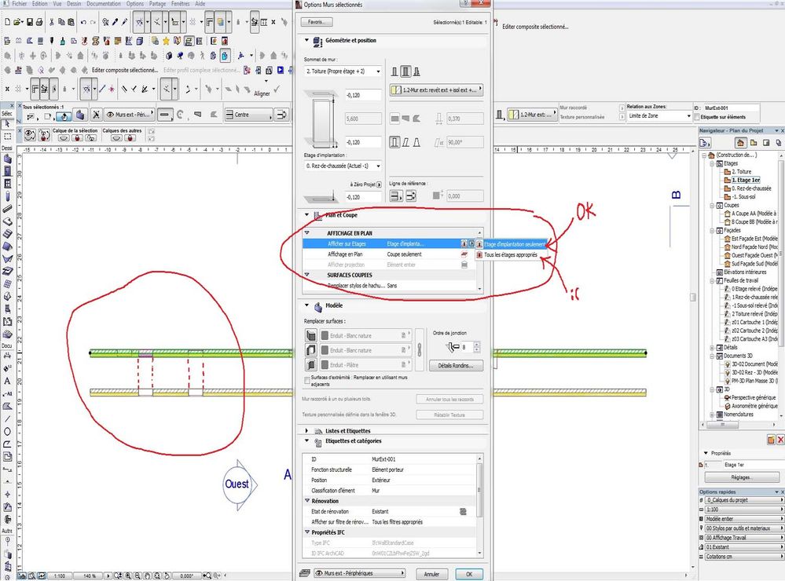This screenshot has width=785, height=581.
Task: Click the 'Réglages...' button in Navigator
Action: click(742, 477)
